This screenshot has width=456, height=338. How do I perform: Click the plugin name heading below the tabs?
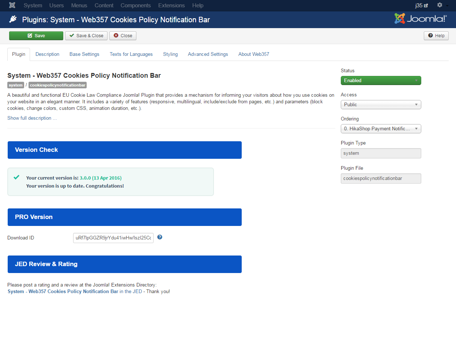(84, 76)
